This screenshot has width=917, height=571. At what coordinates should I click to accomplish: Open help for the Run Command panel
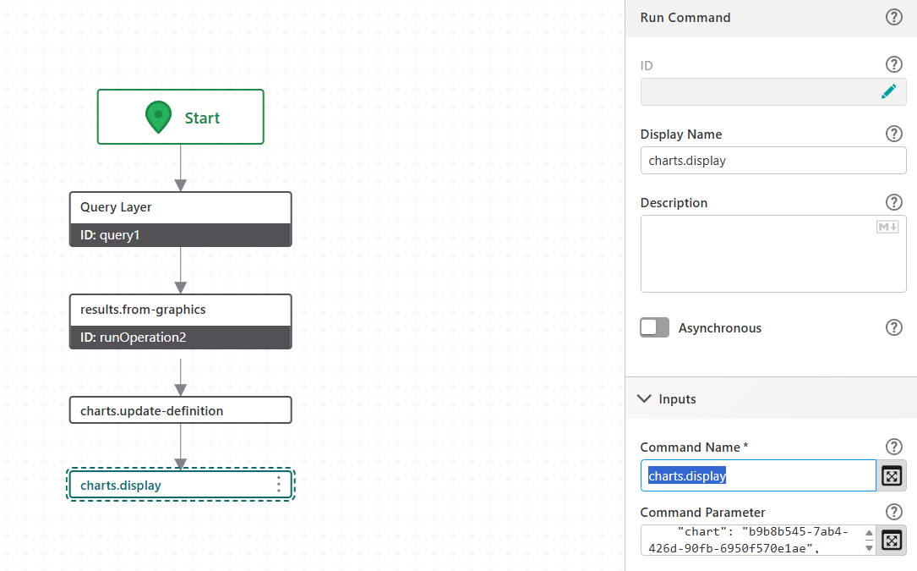(893, 18)
